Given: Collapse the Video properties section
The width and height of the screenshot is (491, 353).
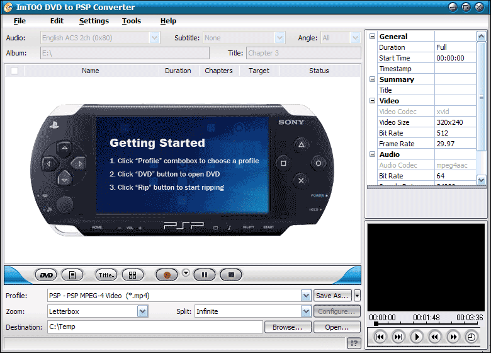Looking at the screenshot, I should tap(372, 101).
